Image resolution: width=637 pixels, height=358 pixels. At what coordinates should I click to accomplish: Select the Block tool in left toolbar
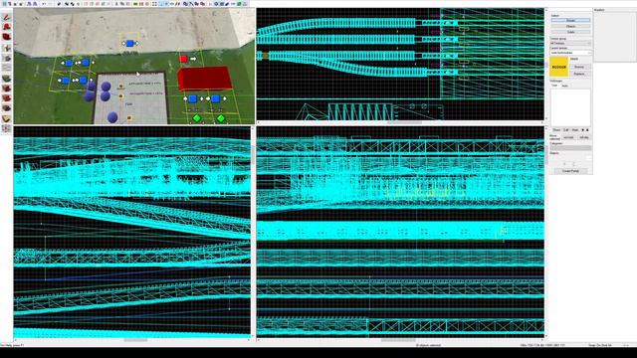(7, 58)
